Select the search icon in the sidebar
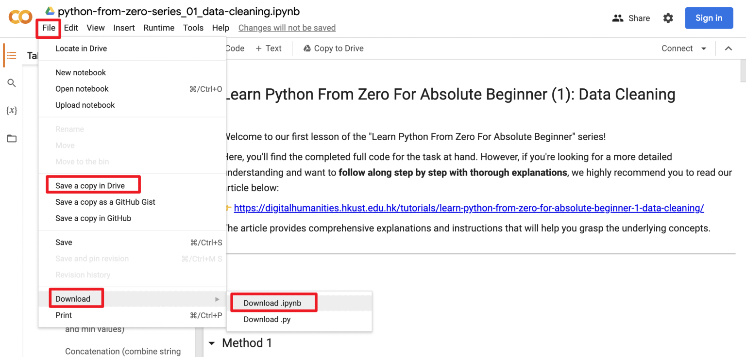This screenshot has width=746, height=357. (x=12, y=82)
